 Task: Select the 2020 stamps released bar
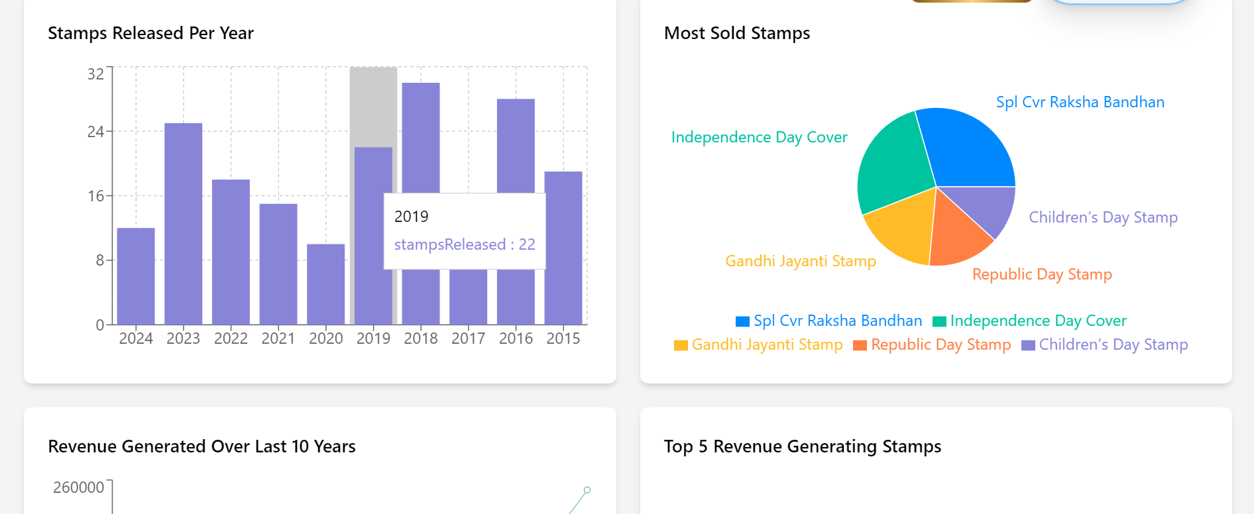click(x=326, y=284)
